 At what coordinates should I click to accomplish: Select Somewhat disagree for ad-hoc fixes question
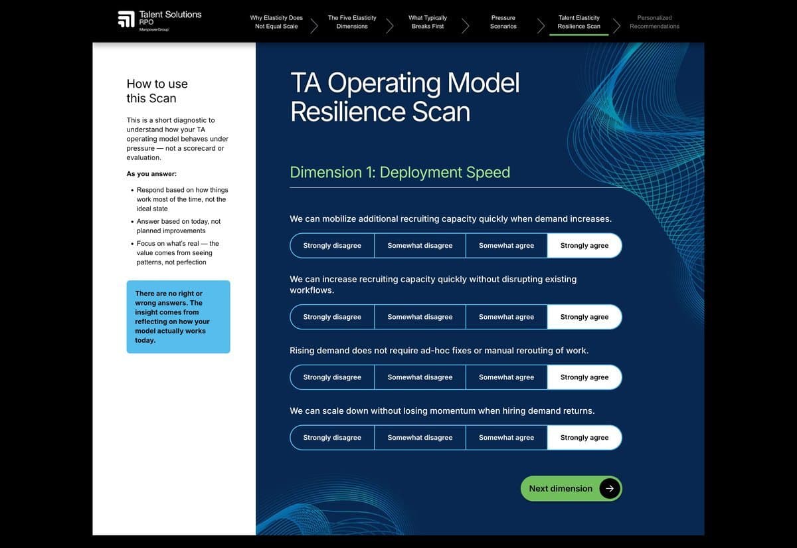point(420,377)
